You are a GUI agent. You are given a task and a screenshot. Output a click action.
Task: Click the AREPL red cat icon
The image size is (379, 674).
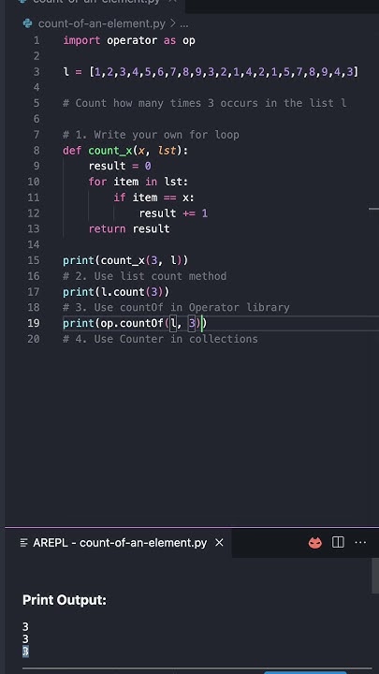(x=315, y=542)
